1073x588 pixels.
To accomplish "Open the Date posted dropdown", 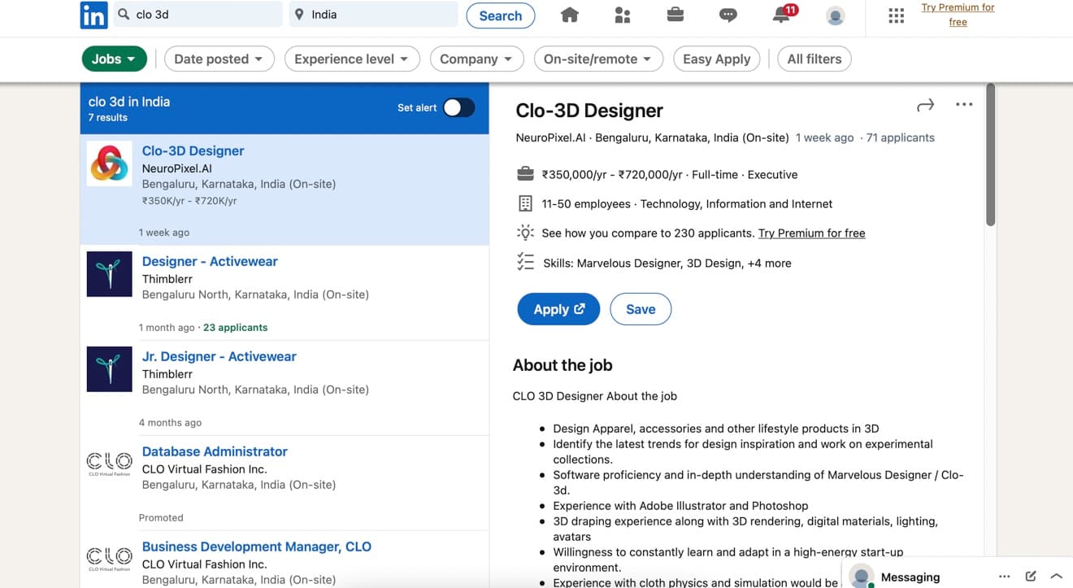I will tap(219, 59).
